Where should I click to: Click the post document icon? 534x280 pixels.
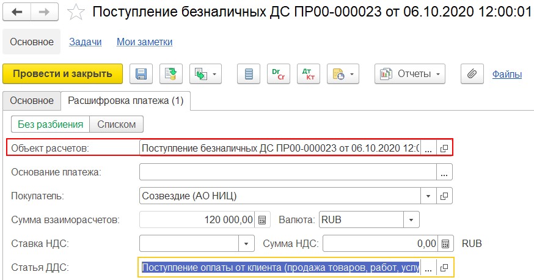[x=171, y=74]
